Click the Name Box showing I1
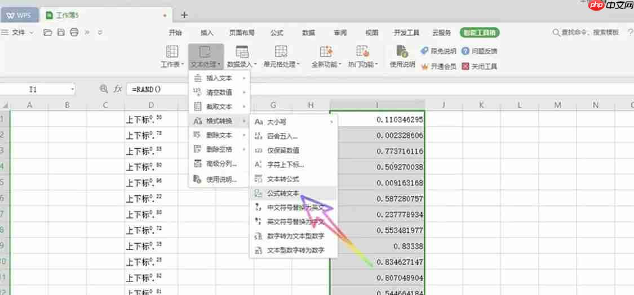 point(33,90)
